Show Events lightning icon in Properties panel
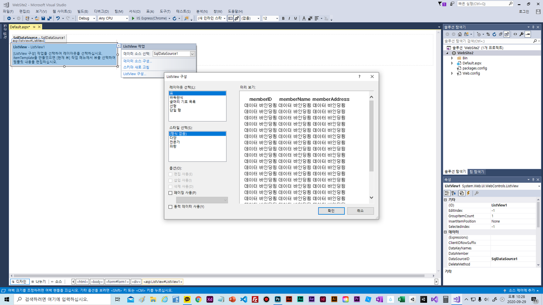 point(469,193)
